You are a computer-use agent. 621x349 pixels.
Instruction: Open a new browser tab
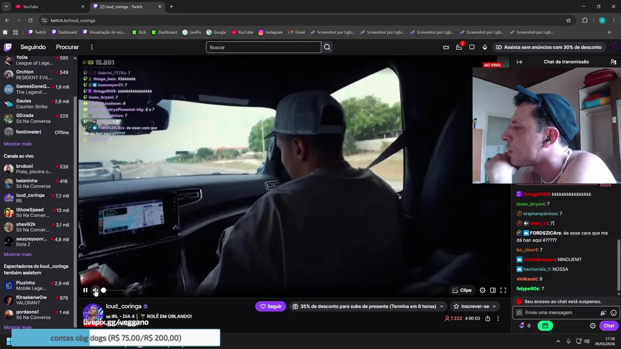(171, 6)
